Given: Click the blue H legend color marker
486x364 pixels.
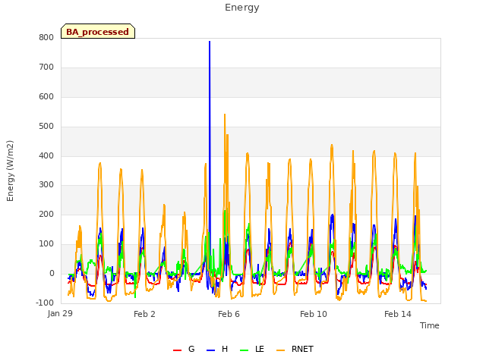Looking at the screenshot, I should pos(210,350).
